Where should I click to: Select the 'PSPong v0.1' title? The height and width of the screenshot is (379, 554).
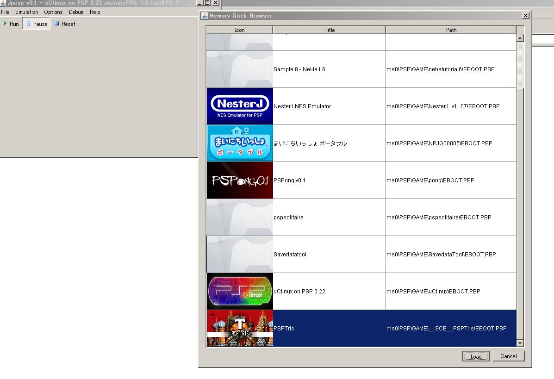(x=289, y=180)
